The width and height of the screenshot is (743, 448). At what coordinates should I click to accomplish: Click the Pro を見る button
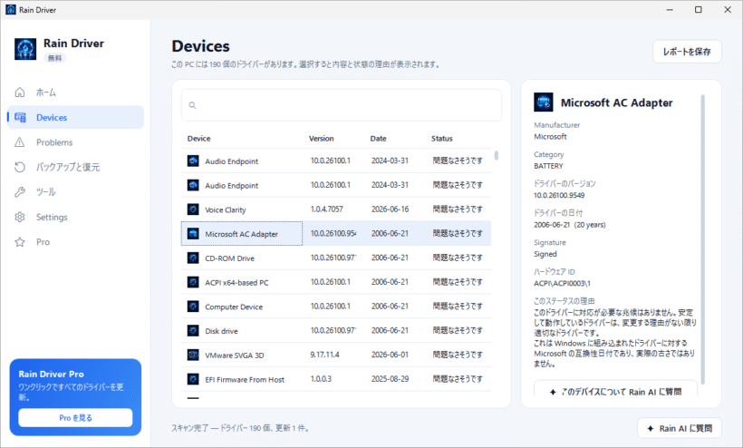75,418
